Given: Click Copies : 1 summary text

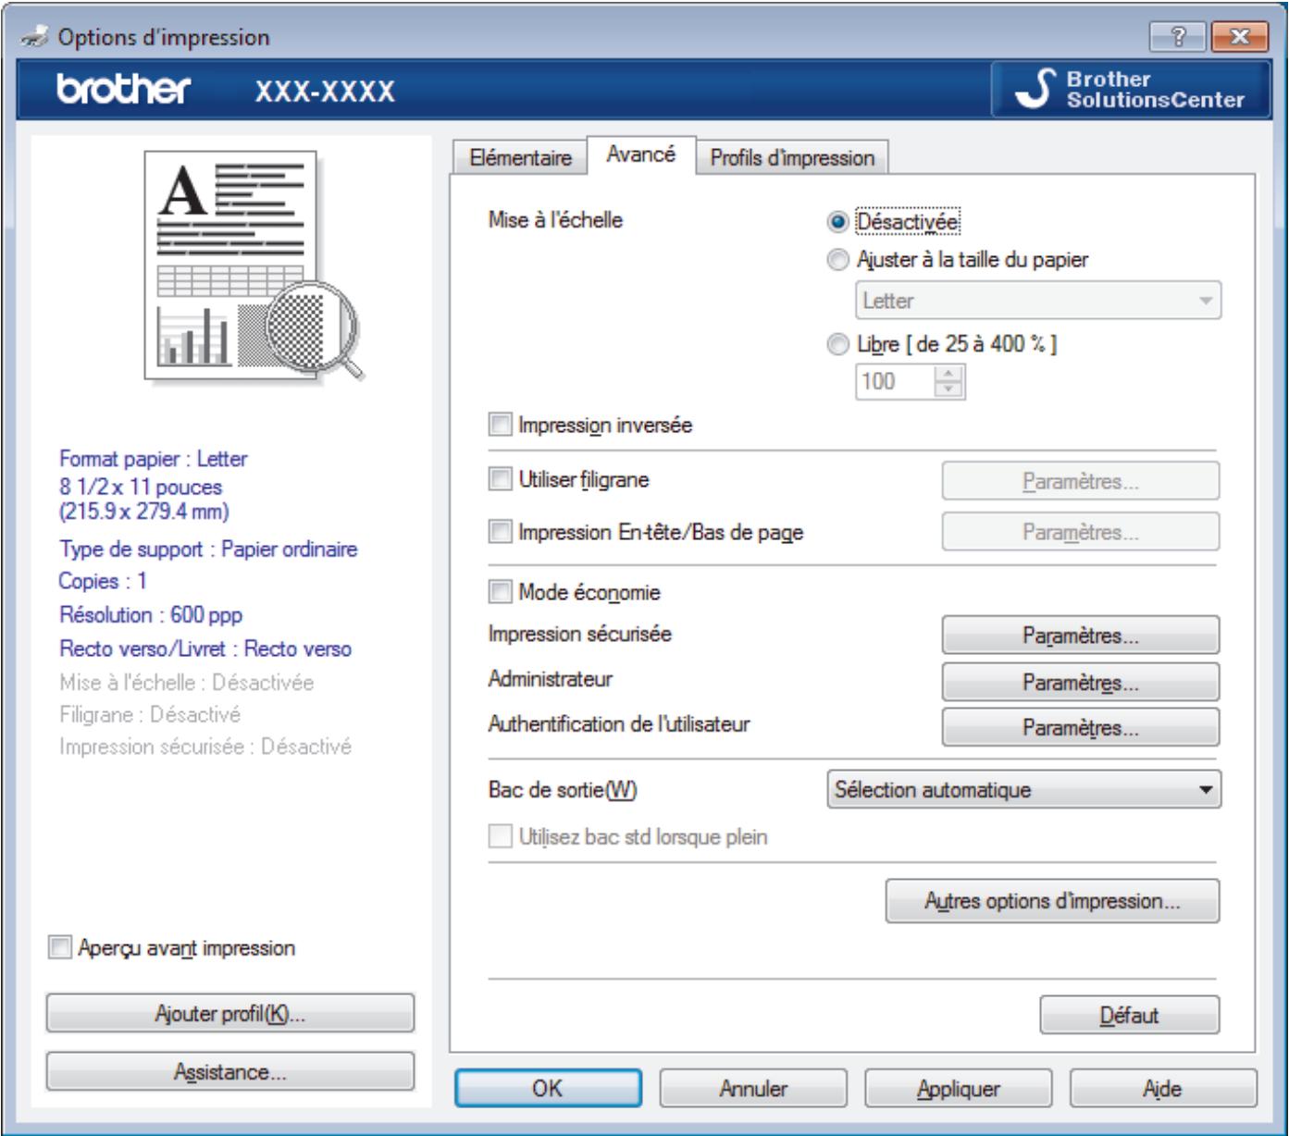Looking at the screenshot, I should point(103,581).
